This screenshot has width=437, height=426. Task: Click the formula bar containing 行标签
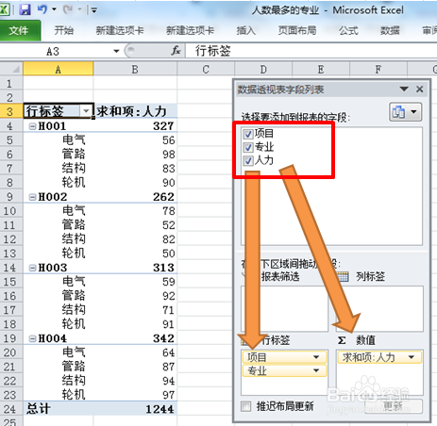(311, 51)
